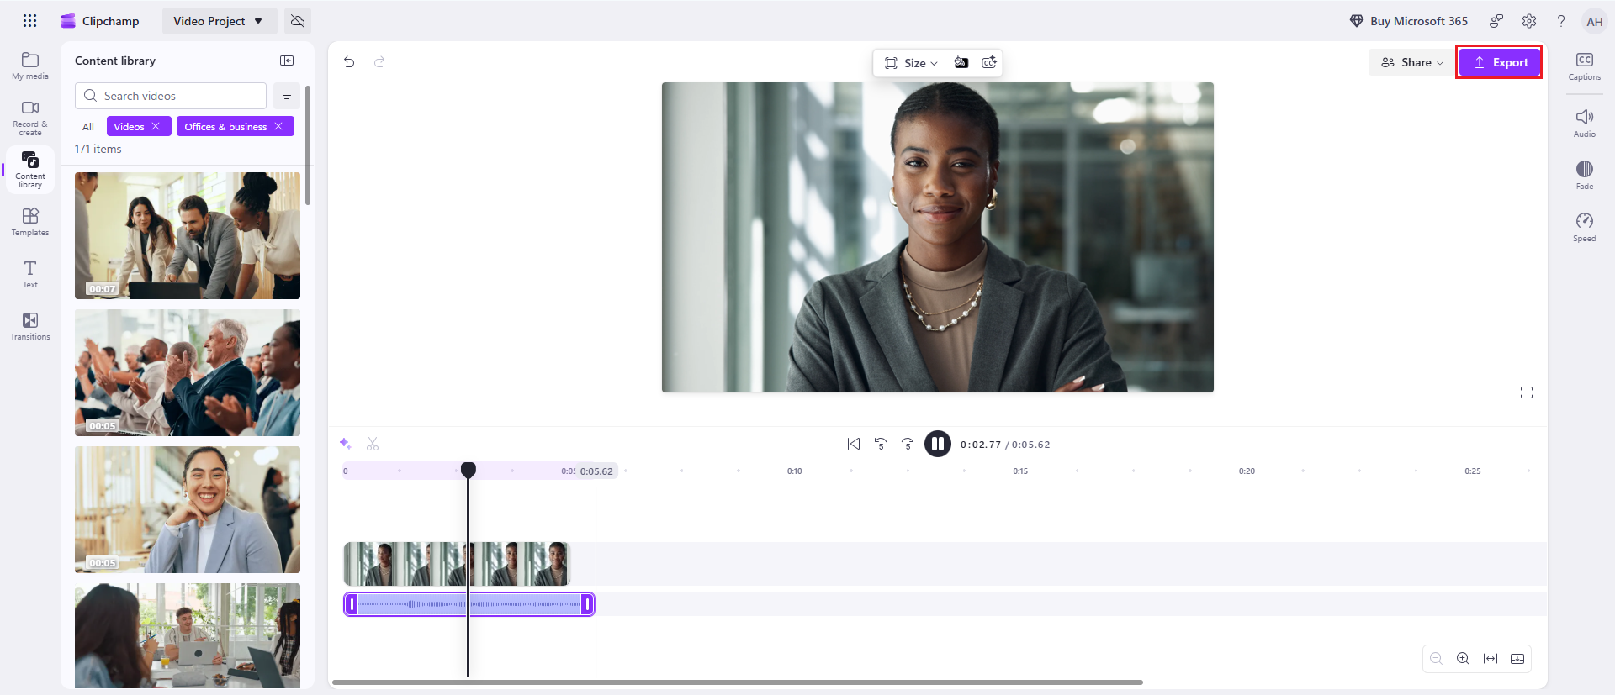Open the Transitions tab

point(30,326)
